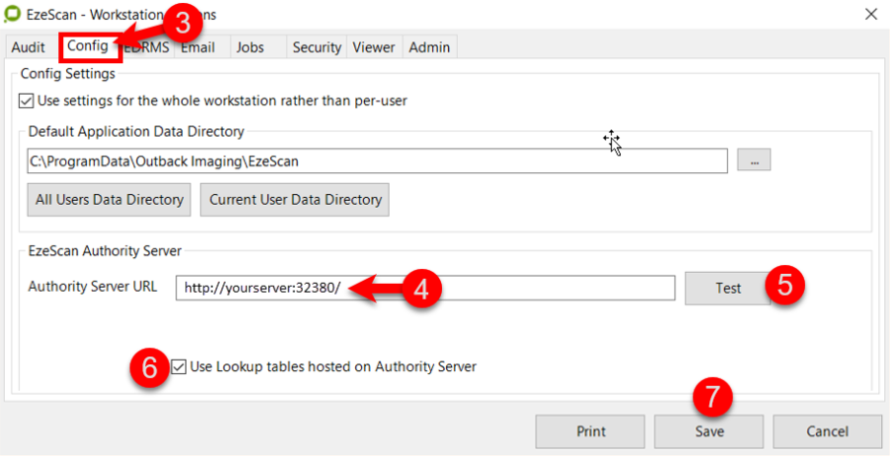Screen dimensions: 890x456
Task: Show the Viewer tab
Action: point(374,47)
